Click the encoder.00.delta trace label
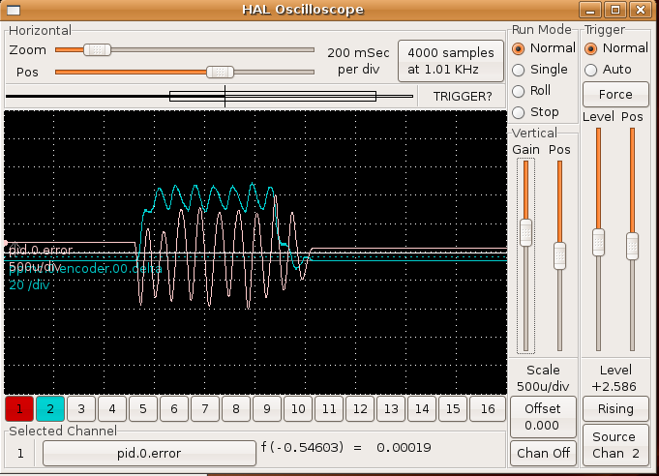The image size is (659, 476). [85, 268]
